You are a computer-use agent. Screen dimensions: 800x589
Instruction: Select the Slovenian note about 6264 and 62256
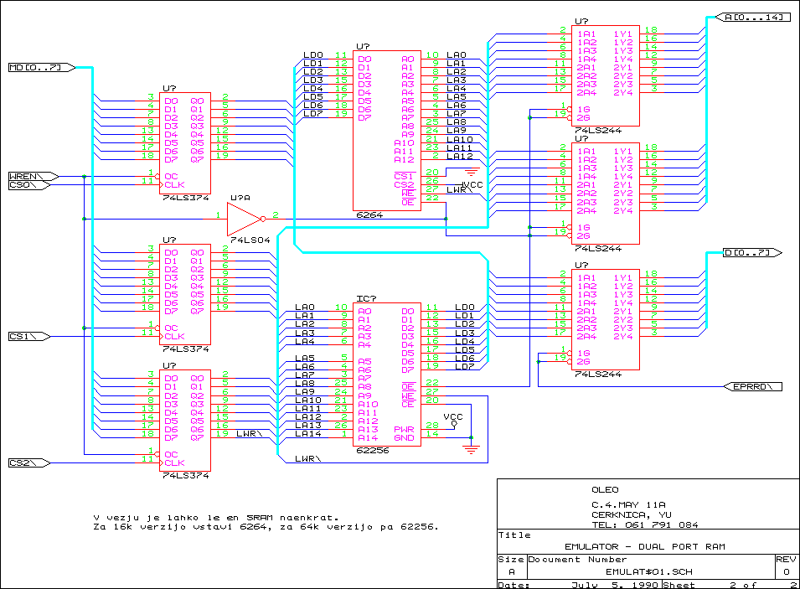coord(266,522)
